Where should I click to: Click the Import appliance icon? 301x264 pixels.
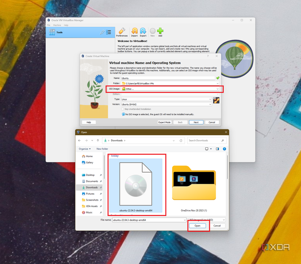[x=134, y=32]
